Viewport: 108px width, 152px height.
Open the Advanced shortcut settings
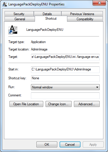point(87,104)
